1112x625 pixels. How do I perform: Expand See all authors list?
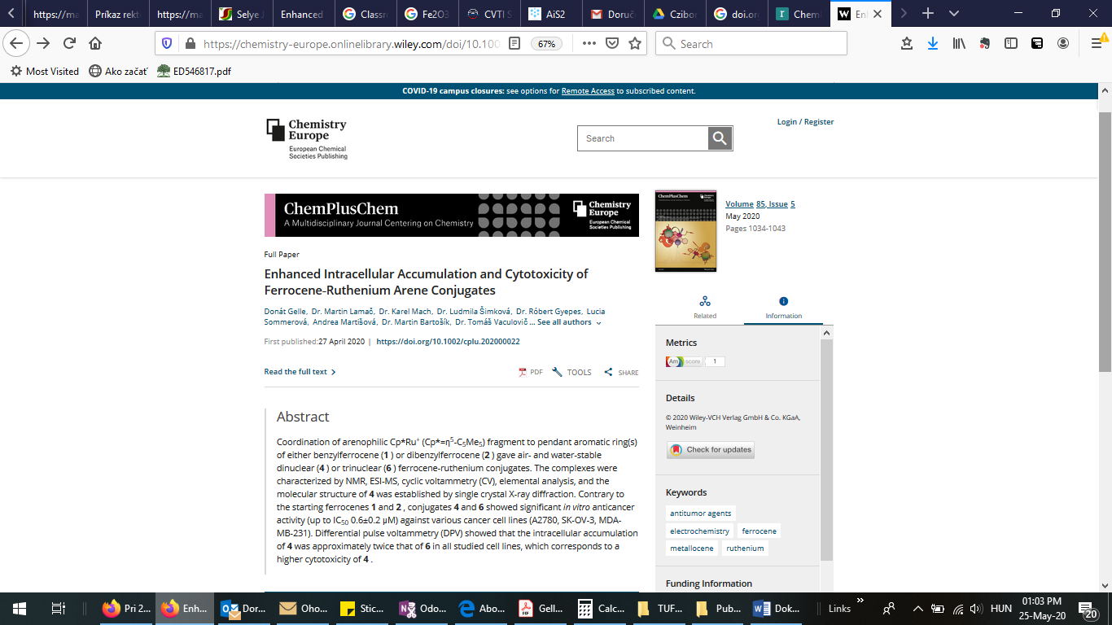click(568, 322)
